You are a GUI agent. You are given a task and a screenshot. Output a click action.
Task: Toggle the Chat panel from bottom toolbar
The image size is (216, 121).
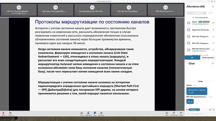point(95,114)
